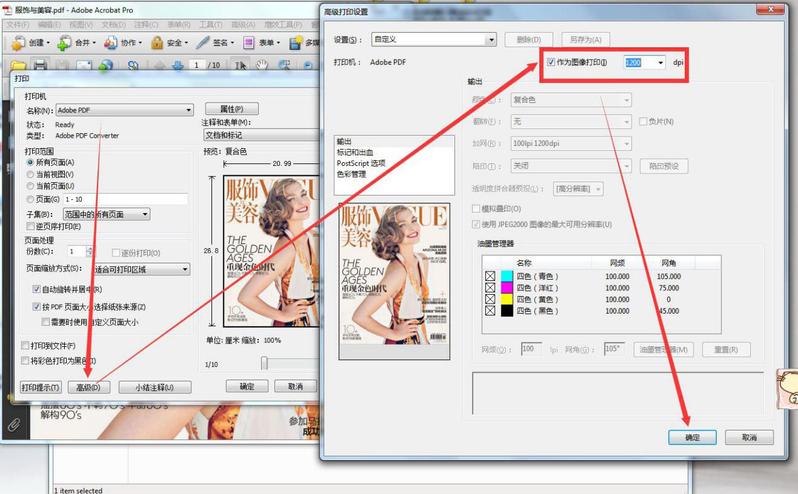Open the 注释和表单(M) dropdown
Screen dimensions: 798x494
pos(261,135)
